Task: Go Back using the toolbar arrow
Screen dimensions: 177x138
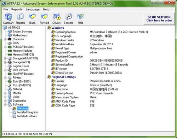Action: pos(32,19)
